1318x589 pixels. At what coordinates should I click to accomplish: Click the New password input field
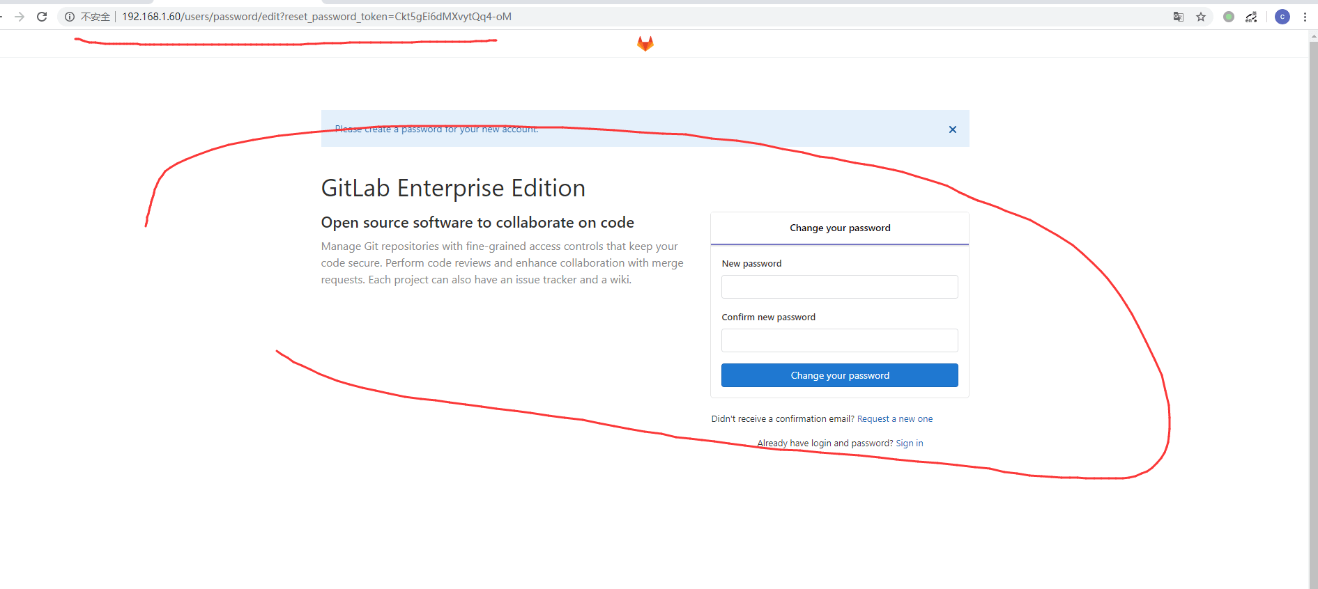tap(840, 287)
